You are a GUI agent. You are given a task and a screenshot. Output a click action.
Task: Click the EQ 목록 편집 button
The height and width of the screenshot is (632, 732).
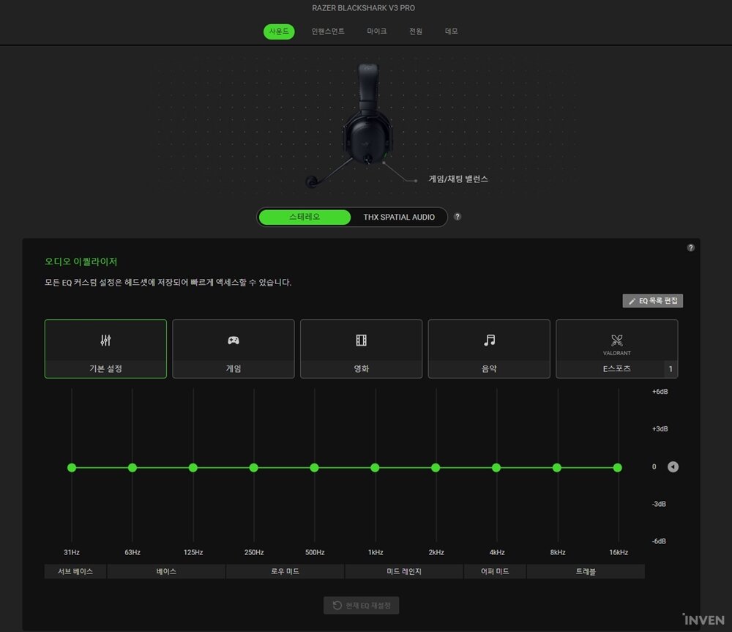coord(653,301)
